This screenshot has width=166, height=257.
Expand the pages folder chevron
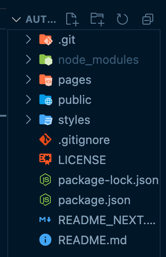(x=29, y=80)
